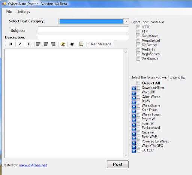
Task: Insert image using picture icon
Action: (x=63, y=44)
